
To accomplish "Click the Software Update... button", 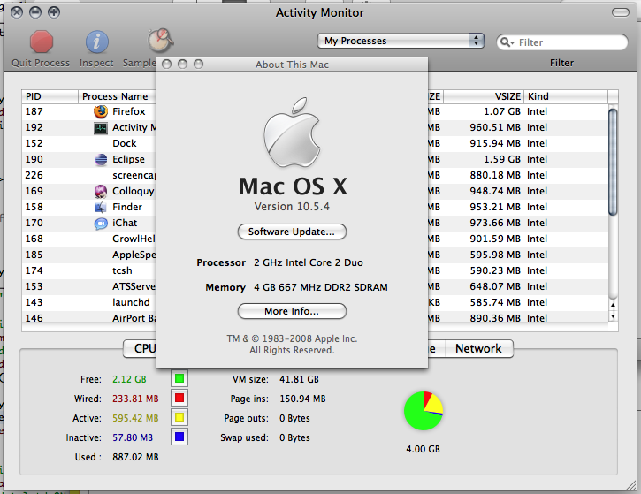I will pyautogui.click(x=292, y=232).
